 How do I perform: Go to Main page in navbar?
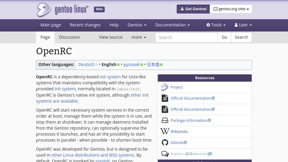coord(51,25)
